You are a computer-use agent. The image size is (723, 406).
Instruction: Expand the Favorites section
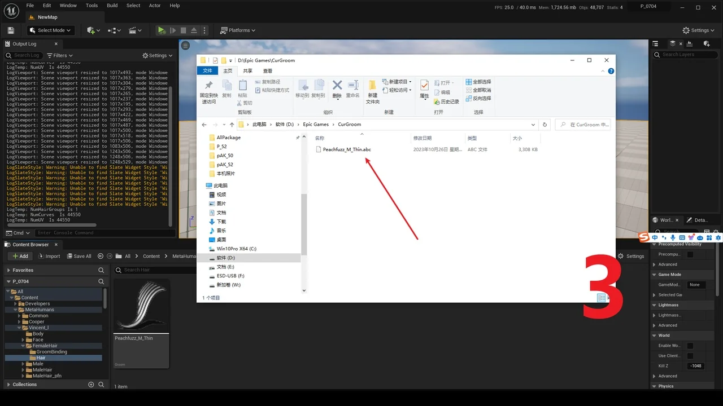tap(8, 270)
